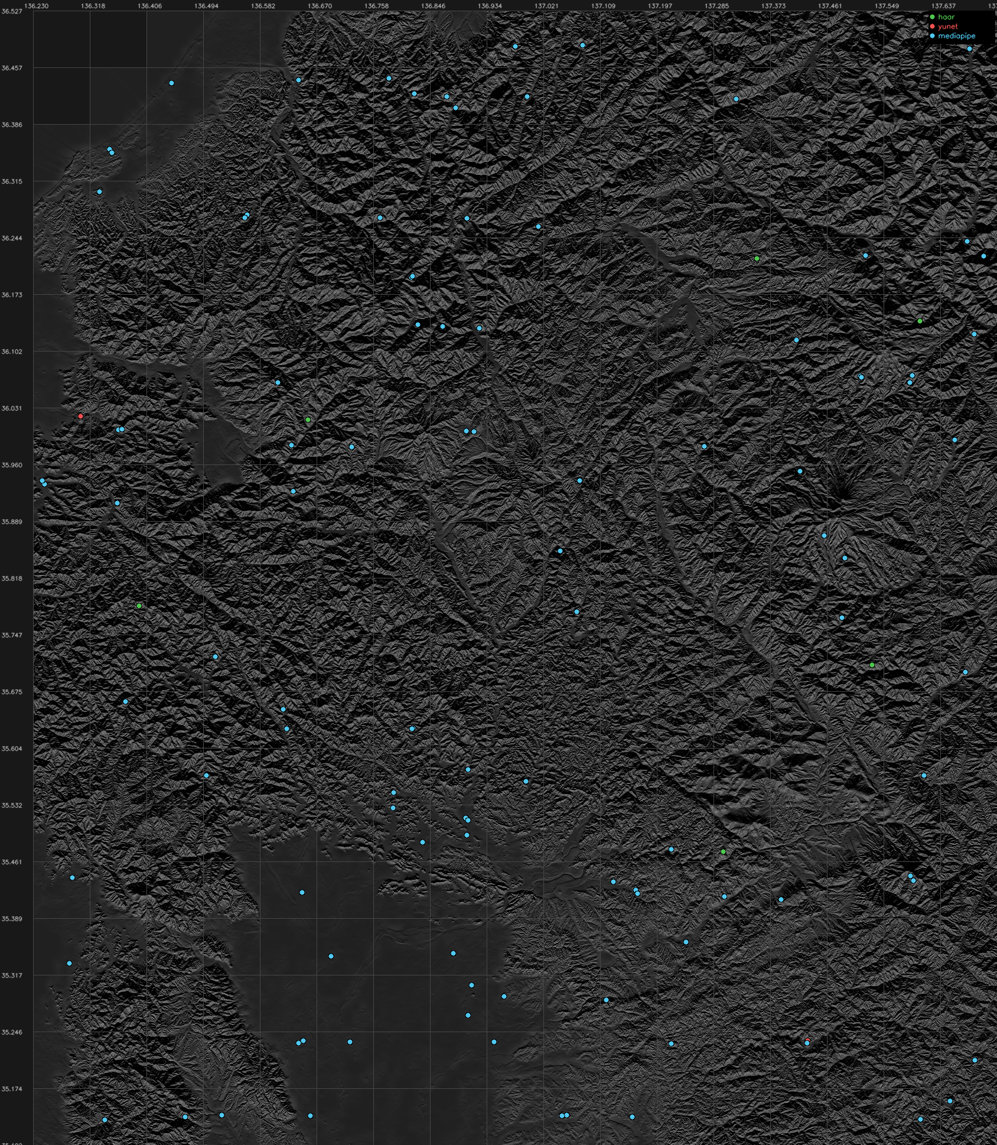997x1145 pixels.
Task: Click the green haar legend marker
Action: click(x=933, y=17)
